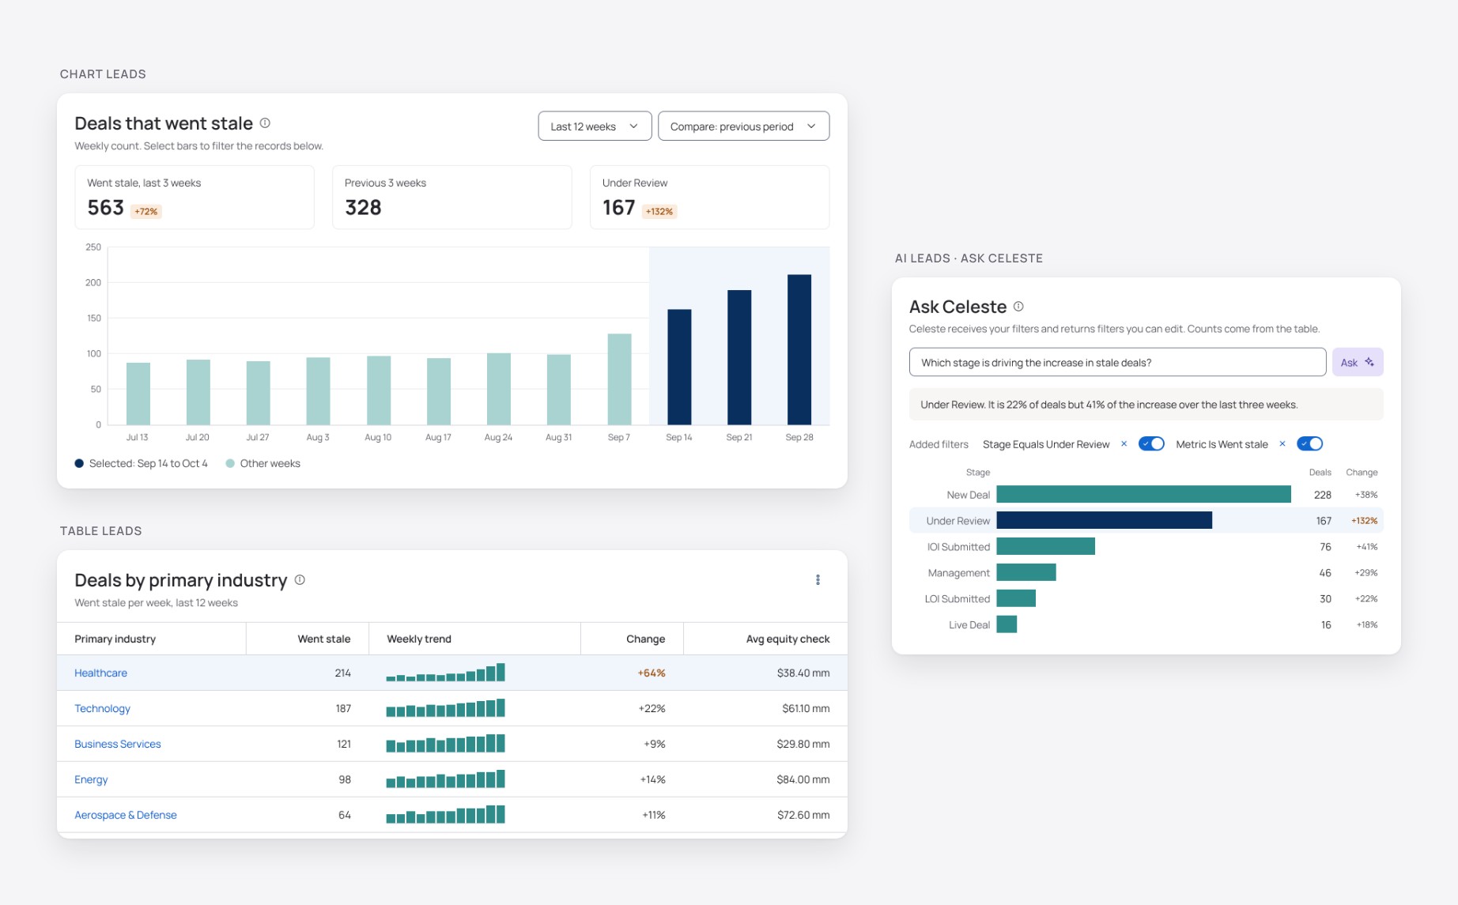Remove the Metric Is Went stale filter

coord(1282,444)
